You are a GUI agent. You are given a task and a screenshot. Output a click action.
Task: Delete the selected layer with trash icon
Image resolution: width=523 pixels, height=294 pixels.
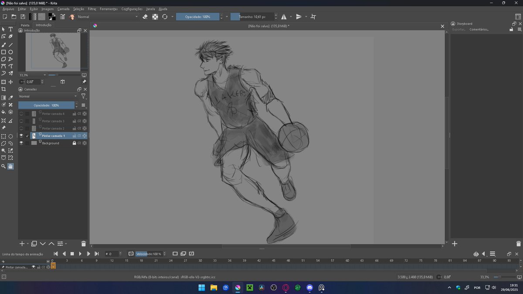click(83, 243)
